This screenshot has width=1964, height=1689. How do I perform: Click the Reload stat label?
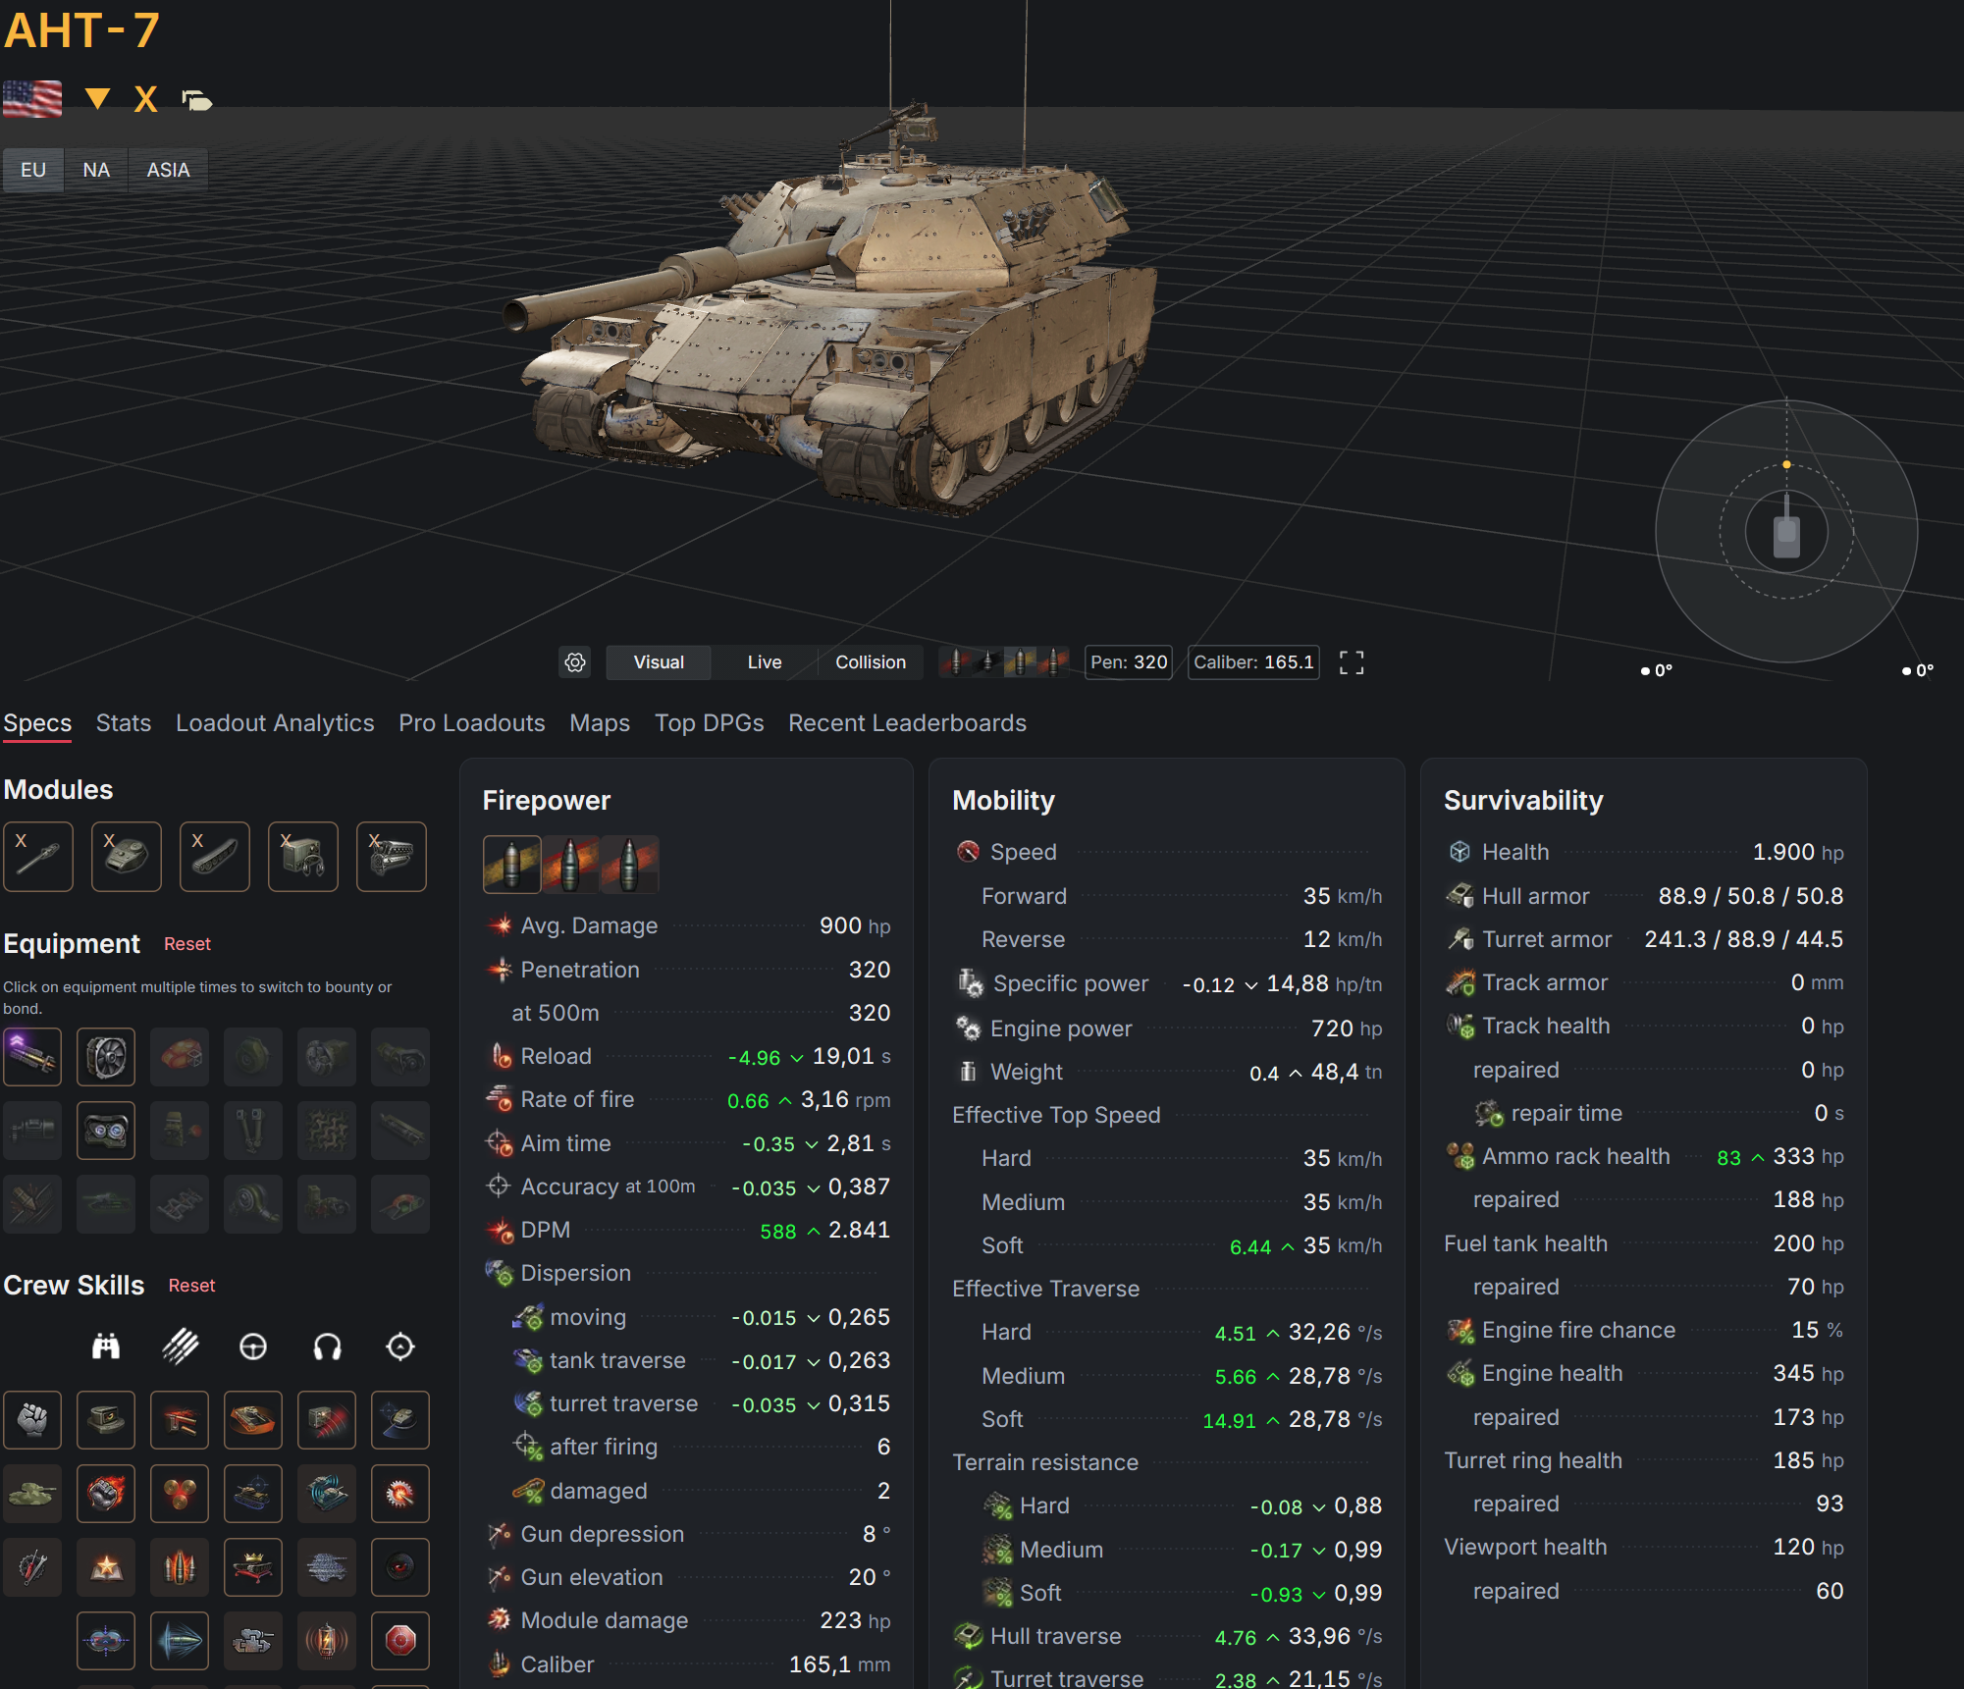pos(557,1056)
